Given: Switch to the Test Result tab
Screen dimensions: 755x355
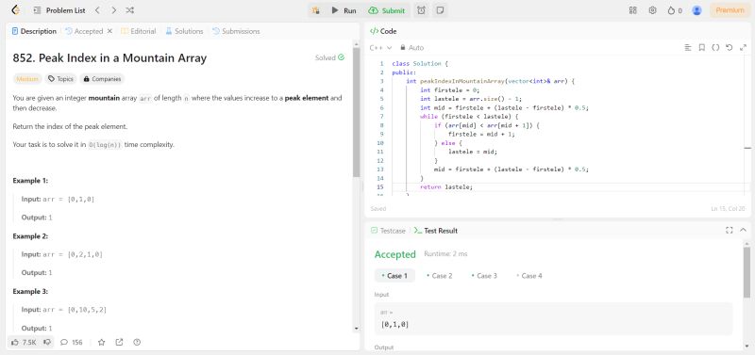Looking at the screenshot, I should [436, 231].
